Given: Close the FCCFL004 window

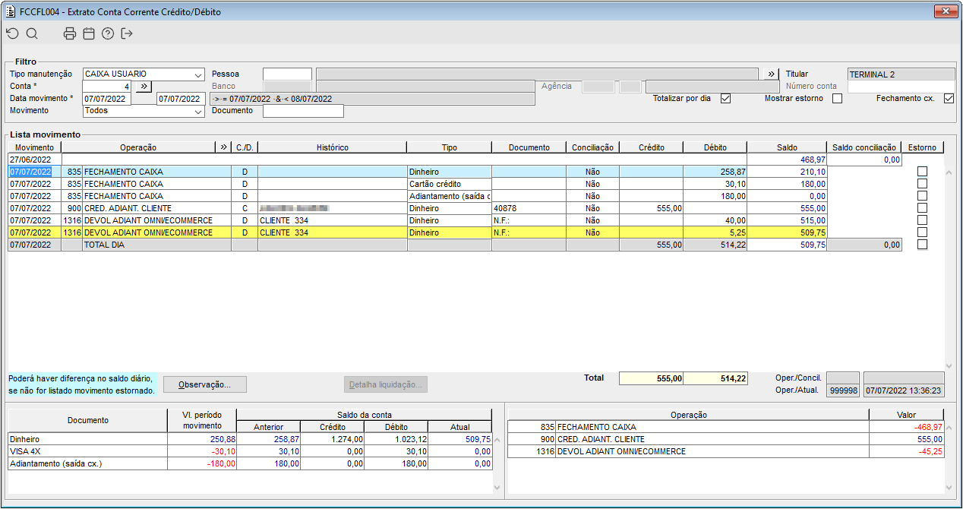Looking at the screenshot, I should point(945,11).
